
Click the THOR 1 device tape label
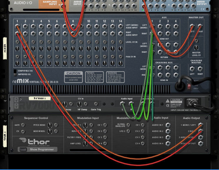tap(5, 136)
